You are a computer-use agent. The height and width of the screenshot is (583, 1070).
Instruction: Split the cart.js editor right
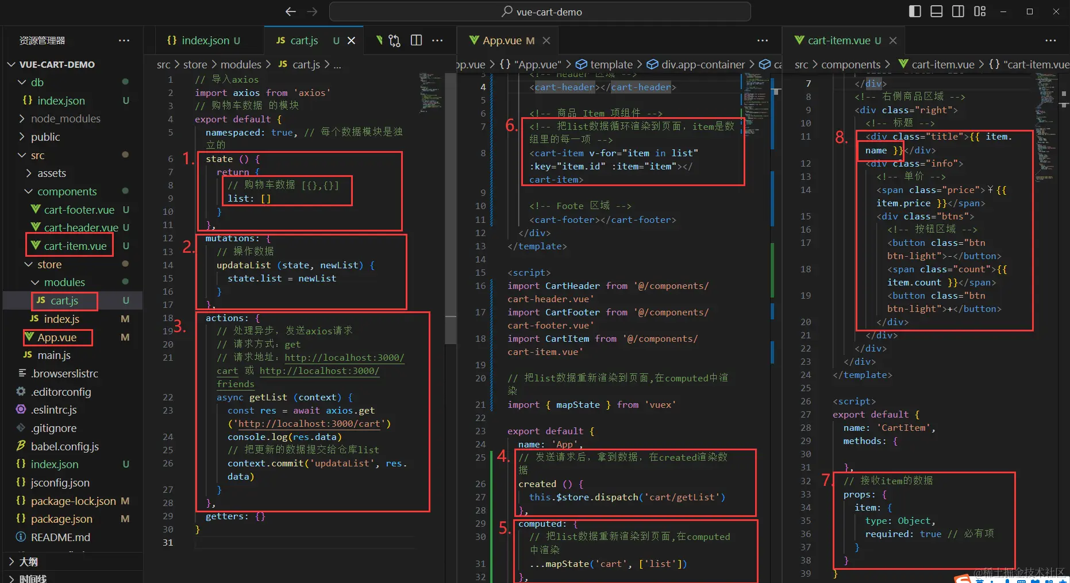pyautogui.click(x=416, y=40)
